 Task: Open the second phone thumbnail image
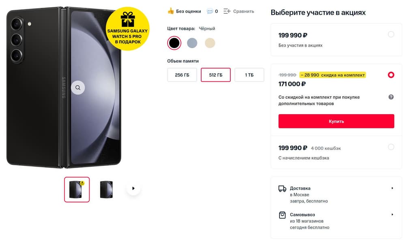pyautogui.click(x=106, y=189)
